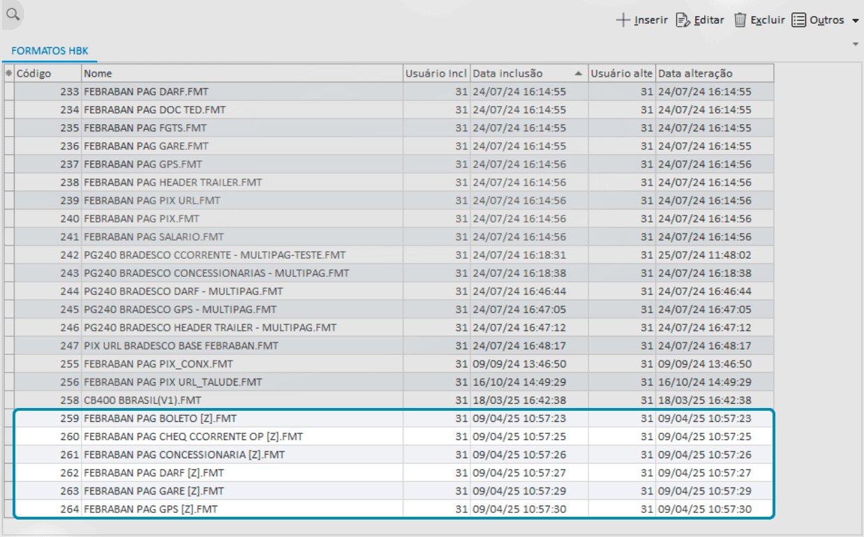Click alteration date 25/07/24 11:48:02
This screenshot has width=864, height=537.
(x=715, y=255)
